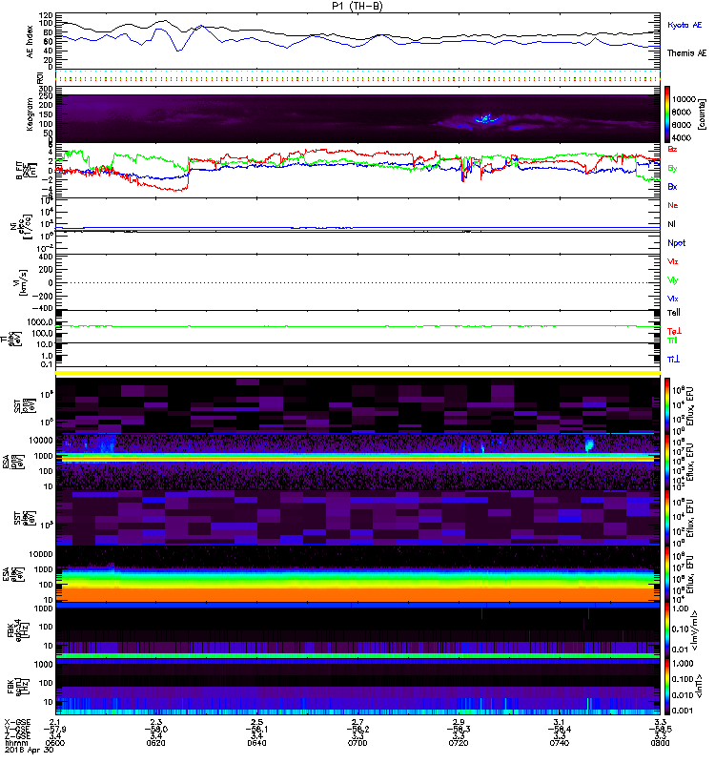The height and width of the screenshot is (763, 715).
Task: Click the X-GSE value 2.5
Action: (x=256, y=722)
